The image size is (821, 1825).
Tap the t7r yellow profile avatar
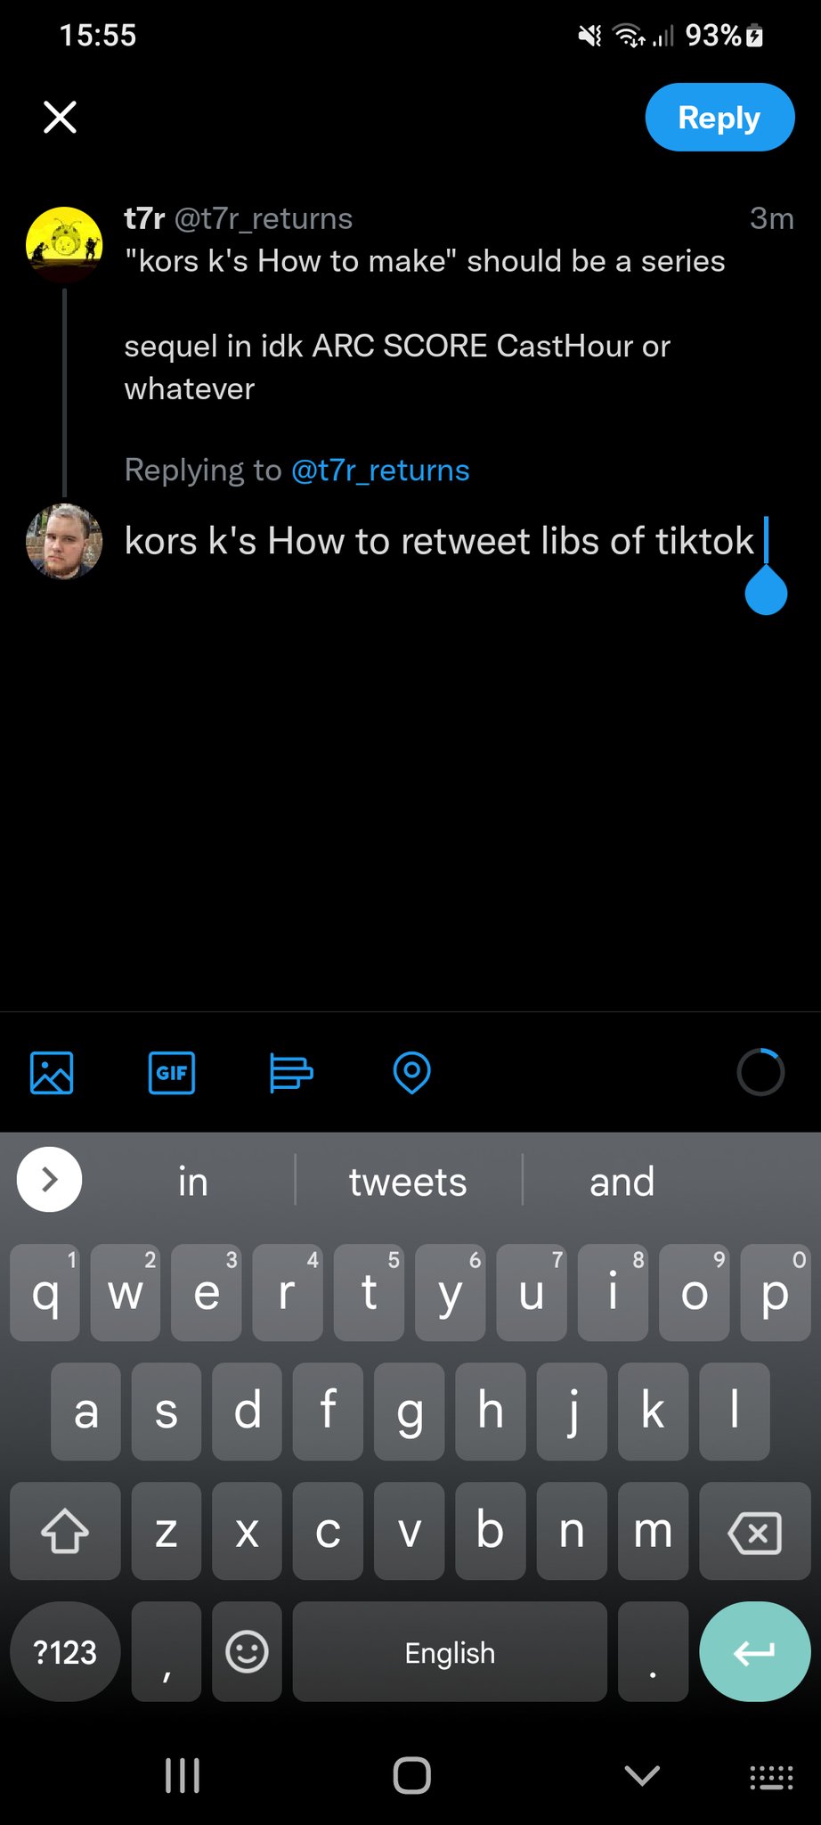pos(64,245)
